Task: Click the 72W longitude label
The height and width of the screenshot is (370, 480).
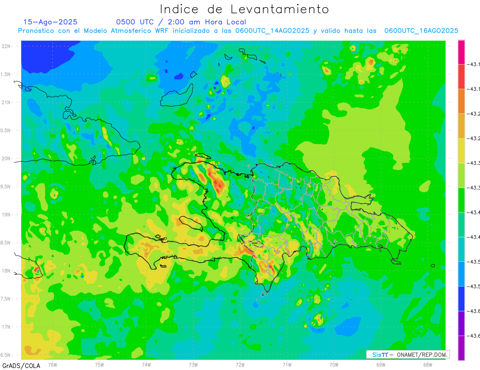Action: (240, 365)
